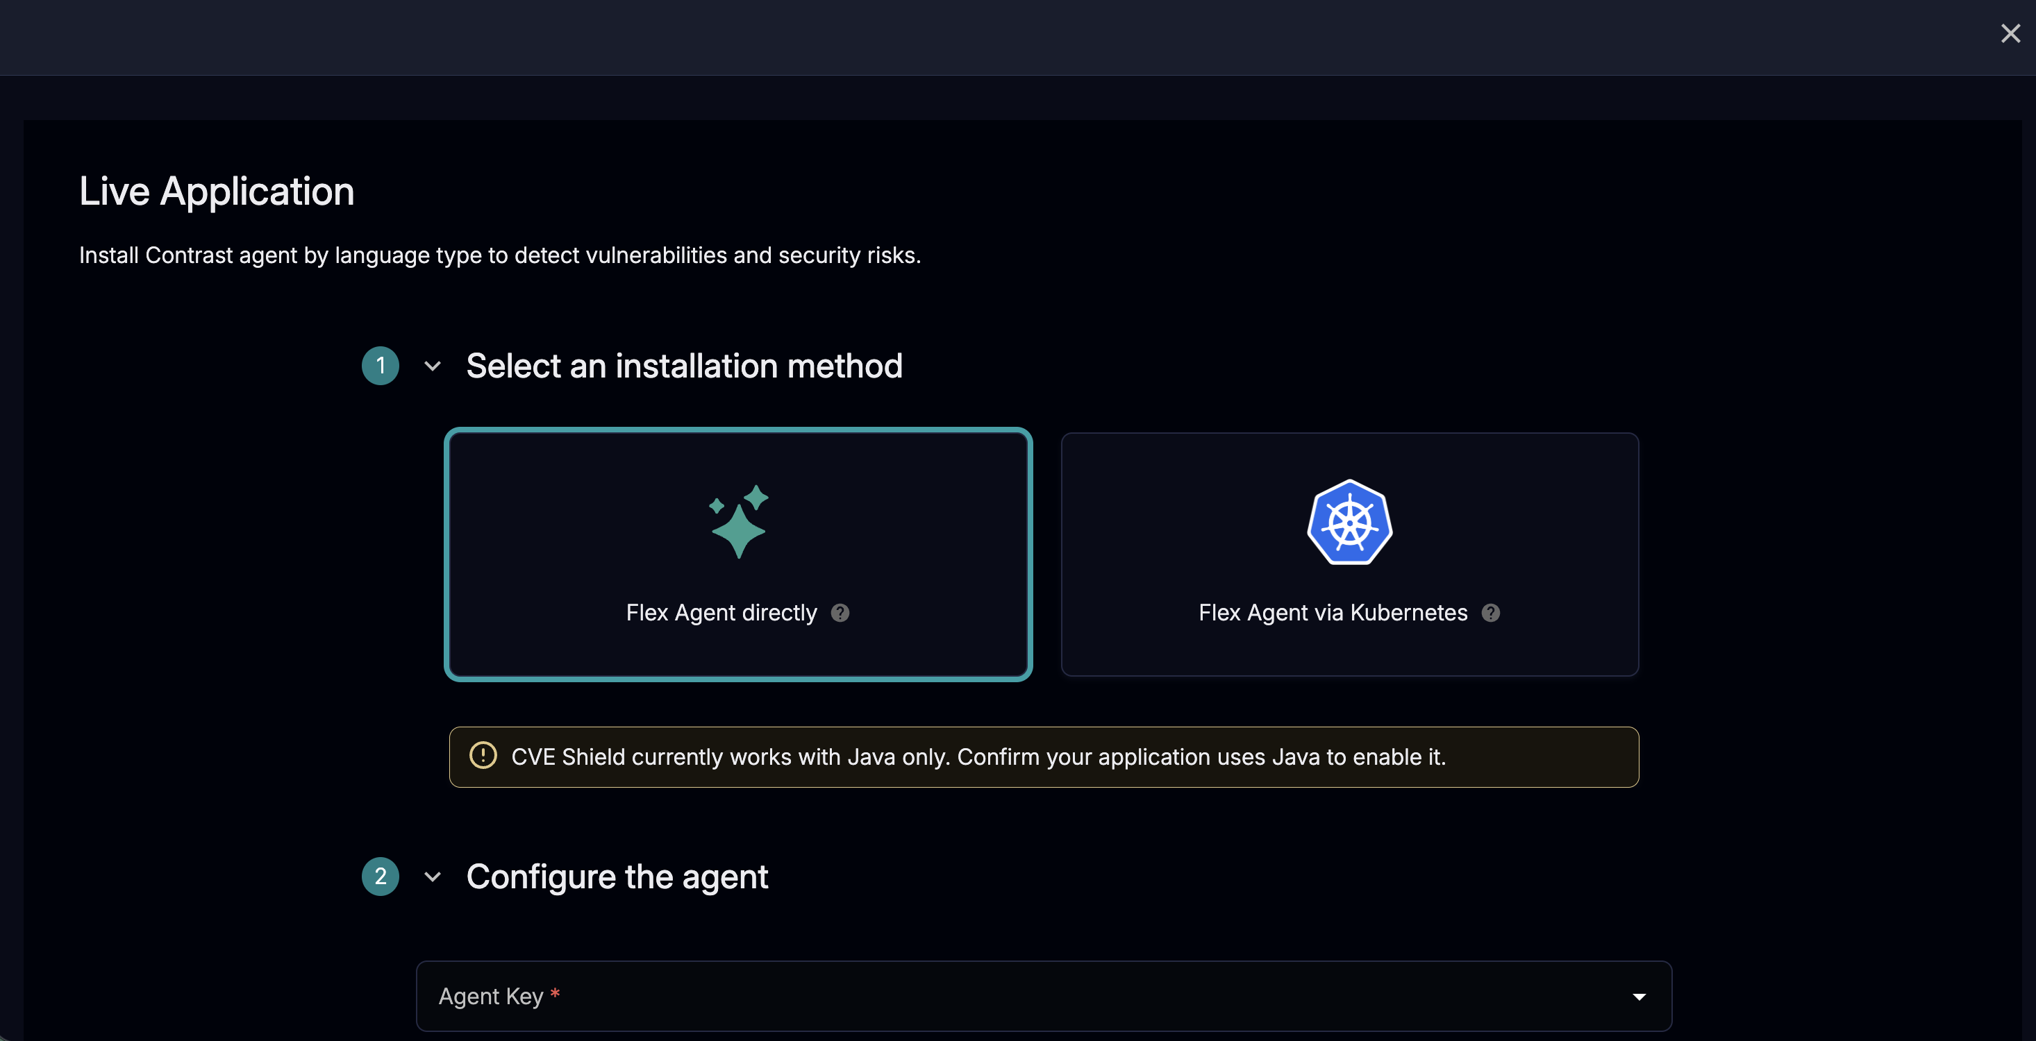Click the Kubernetes wheel logo icon

[1349, 521]
